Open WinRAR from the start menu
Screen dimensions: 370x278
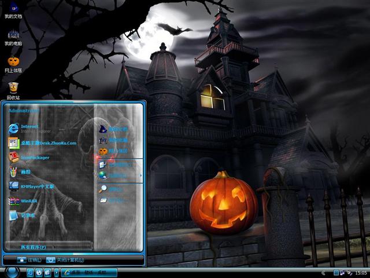pyautogui.click(x=28, y=201)
